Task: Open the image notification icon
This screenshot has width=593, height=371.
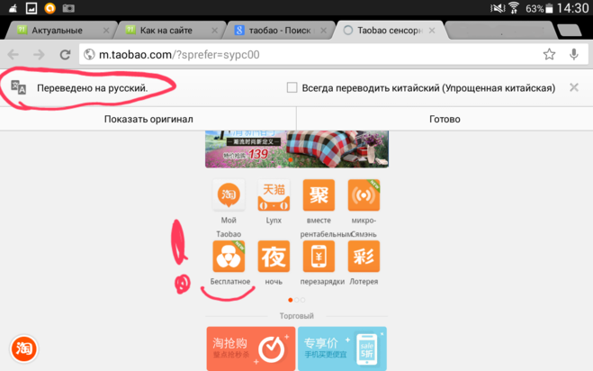Action: [31, 8]
